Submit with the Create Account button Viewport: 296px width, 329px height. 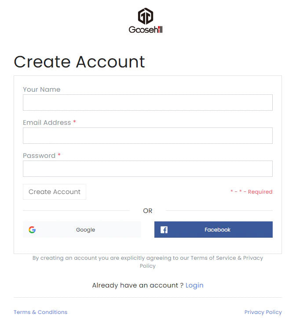(55, 192)
